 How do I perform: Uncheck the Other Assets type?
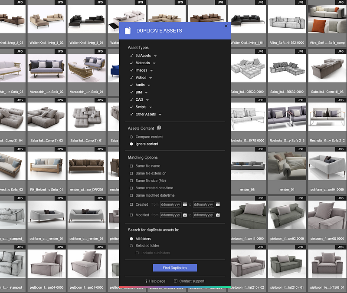click(131, 114)
